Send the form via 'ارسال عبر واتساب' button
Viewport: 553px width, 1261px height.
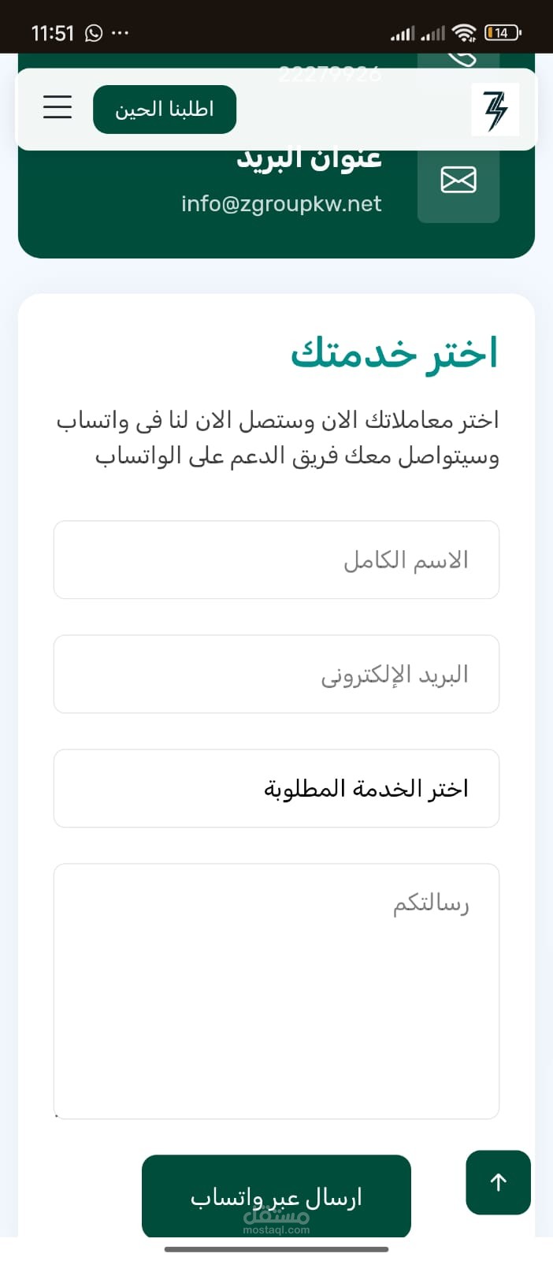click(276, 1196)
